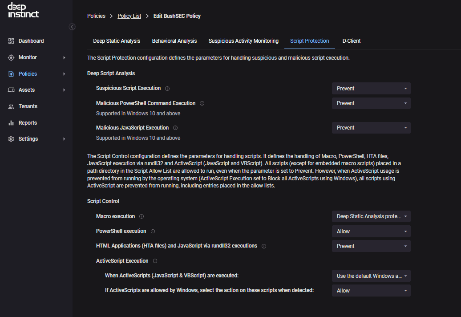Viewport: 461px width, 317px height.
Task: Open the ActiveScripts allowed by Windows action dropdown
Action: [x=371, y=291]
